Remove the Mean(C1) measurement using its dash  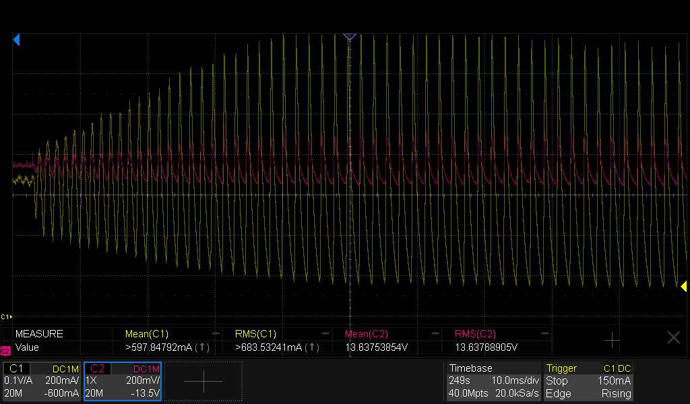click(x=215, y=334)
